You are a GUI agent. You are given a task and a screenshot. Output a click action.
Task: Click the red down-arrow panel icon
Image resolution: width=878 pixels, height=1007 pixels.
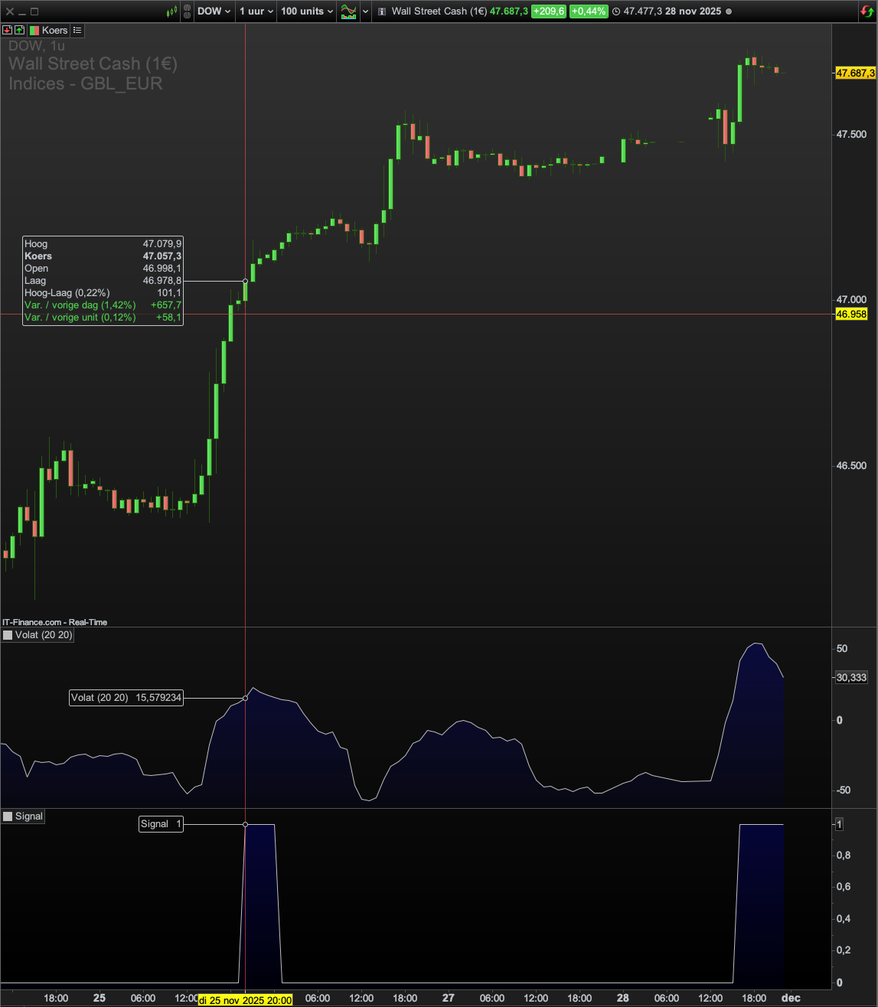[8, 31]
